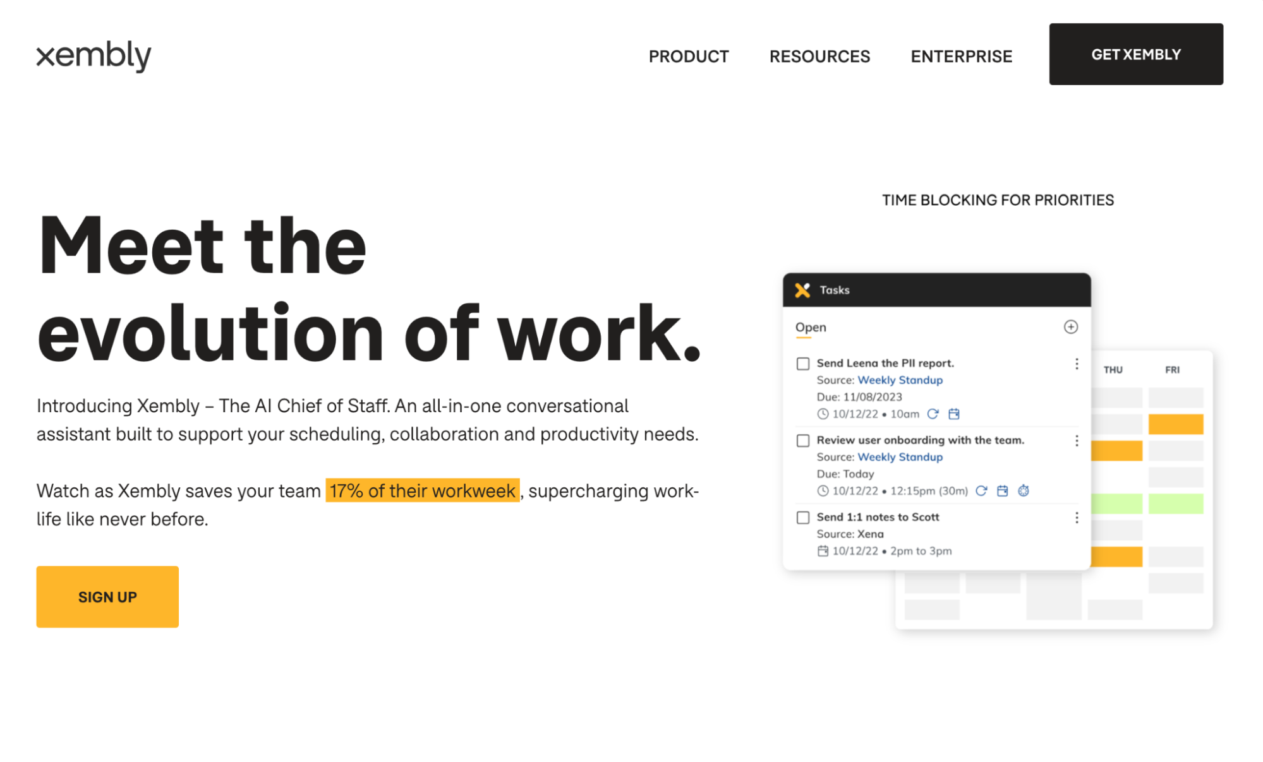Click the add task plus icon

point(1070,327)
